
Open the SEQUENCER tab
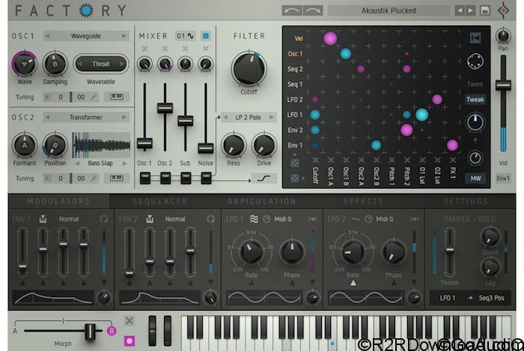(x=160, y=201)
